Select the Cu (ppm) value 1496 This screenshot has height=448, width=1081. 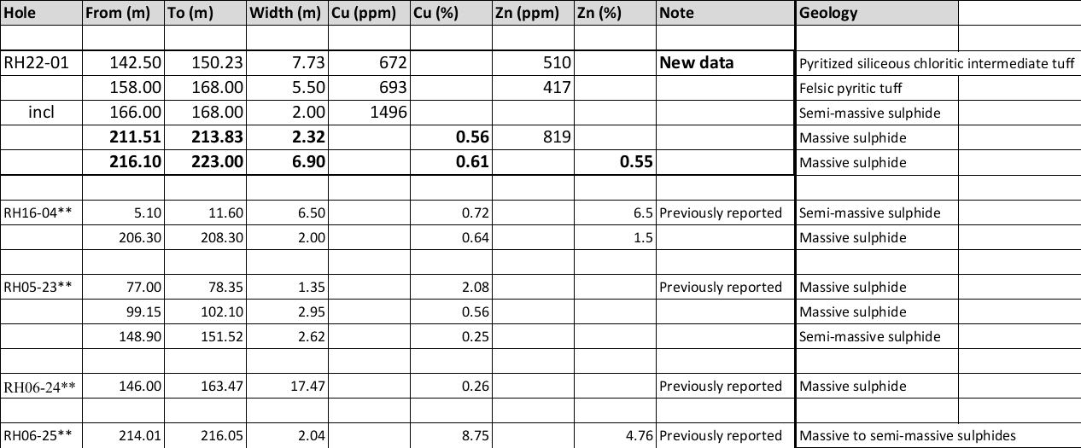click(370, 113)
